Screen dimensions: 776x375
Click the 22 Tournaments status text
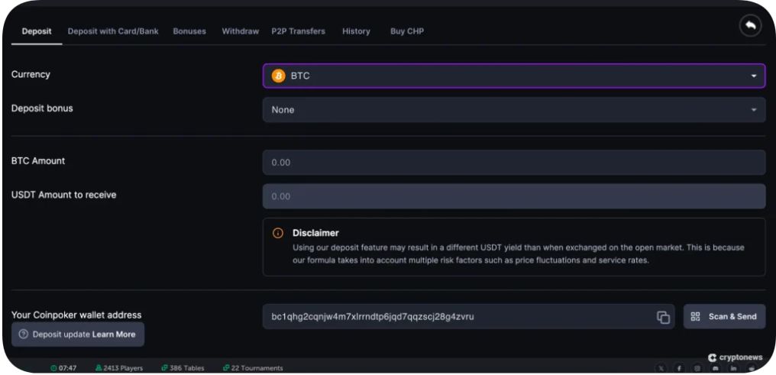[x=257, y=368]
